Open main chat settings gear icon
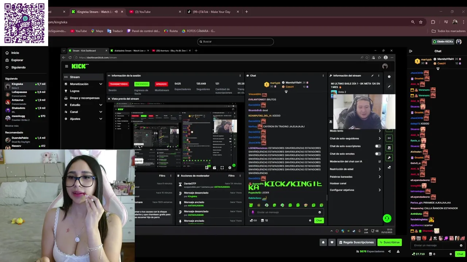The height and width of the screenshot is (262, 467). [451, 254]
